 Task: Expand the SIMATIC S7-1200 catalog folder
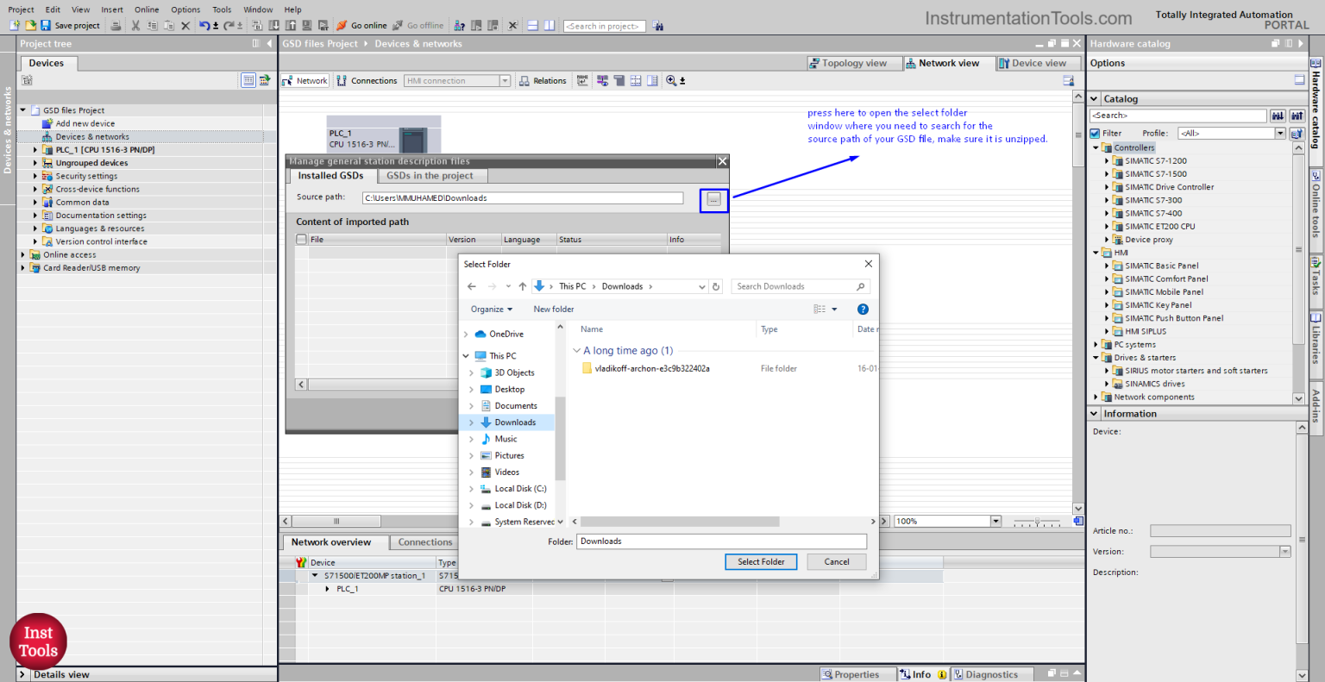click(1107, 161)
